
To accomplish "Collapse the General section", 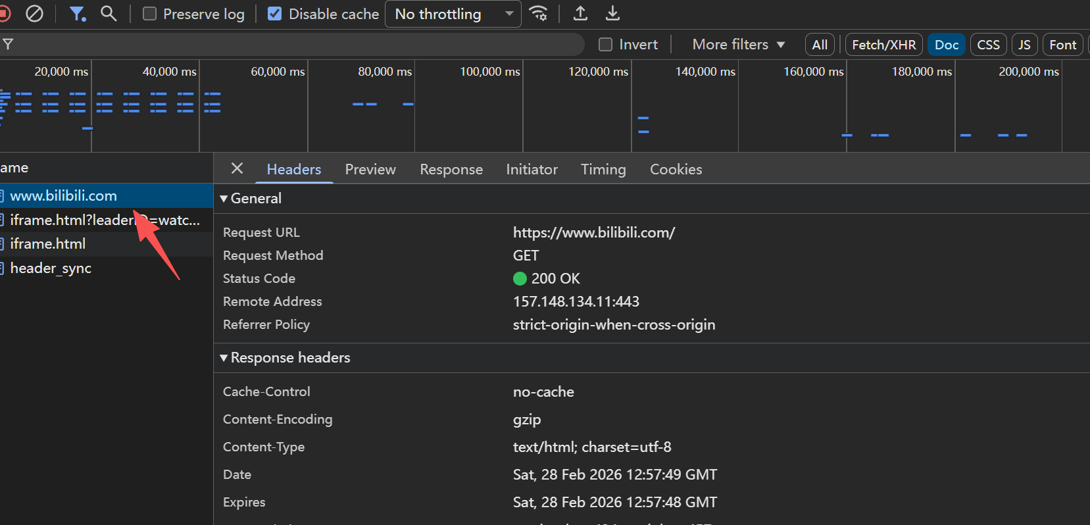I will click(251, 199).
